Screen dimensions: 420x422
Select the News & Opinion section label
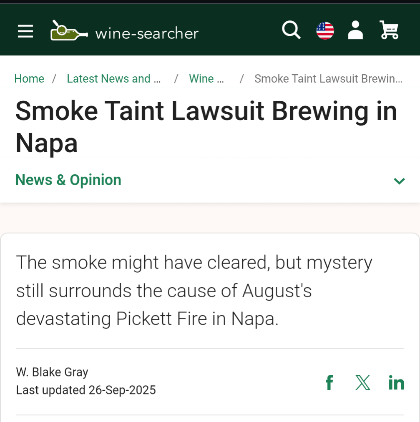click(x=68, y=180)
